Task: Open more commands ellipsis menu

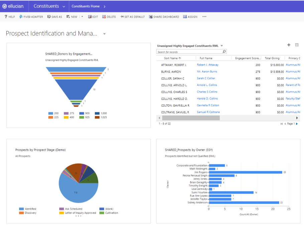Action: [204, 17]
